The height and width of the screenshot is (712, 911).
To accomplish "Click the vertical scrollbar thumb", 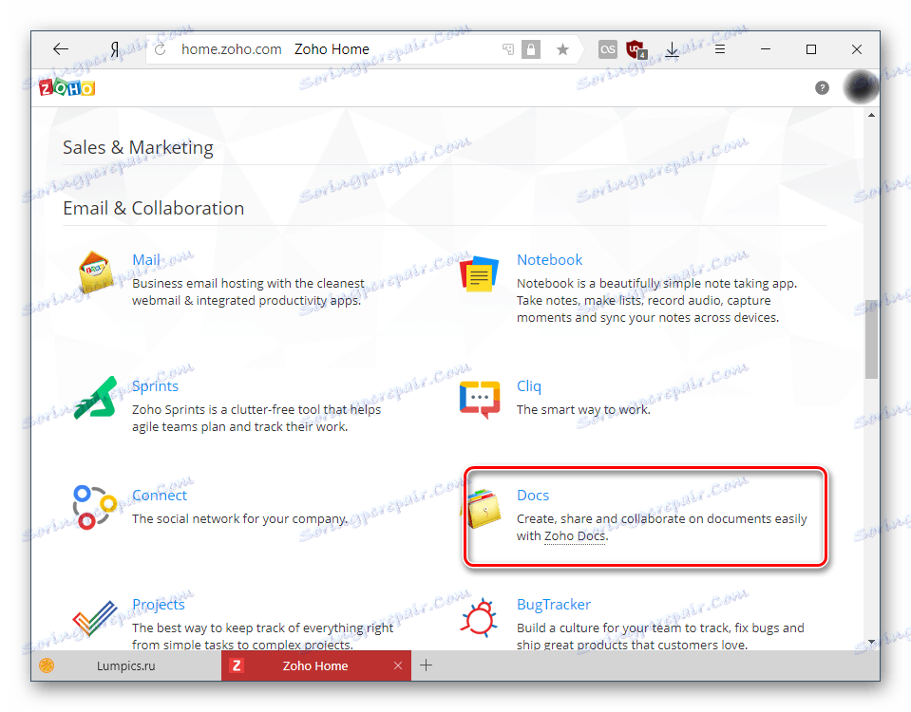I will click(871, 339).
